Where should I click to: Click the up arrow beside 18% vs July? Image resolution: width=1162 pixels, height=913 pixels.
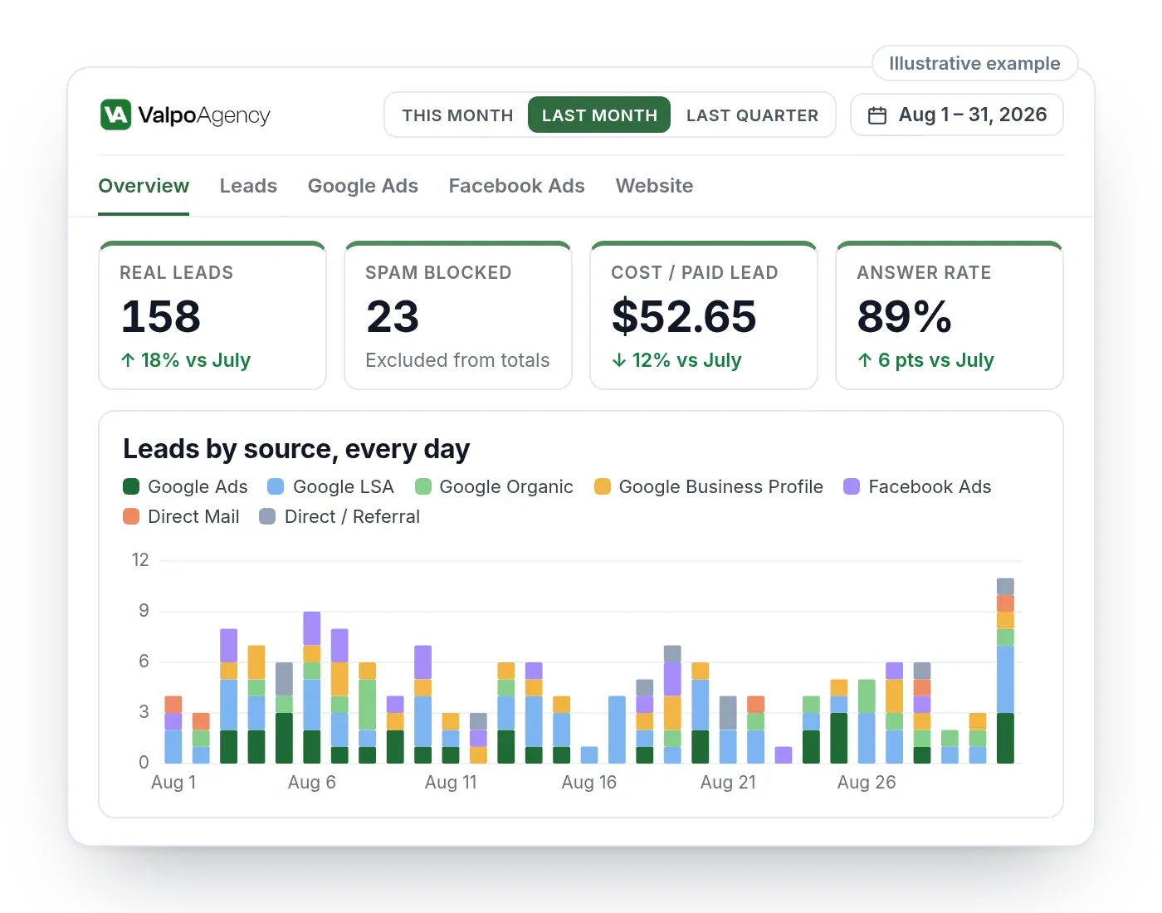128,360
